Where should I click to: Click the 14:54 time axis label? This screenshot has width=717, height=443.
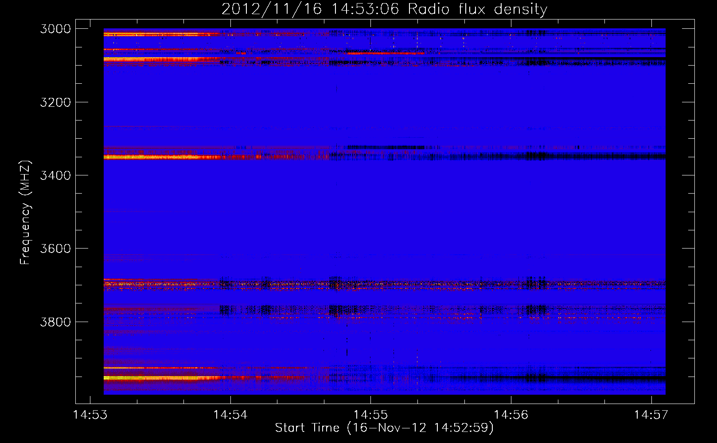click(230, 415)
